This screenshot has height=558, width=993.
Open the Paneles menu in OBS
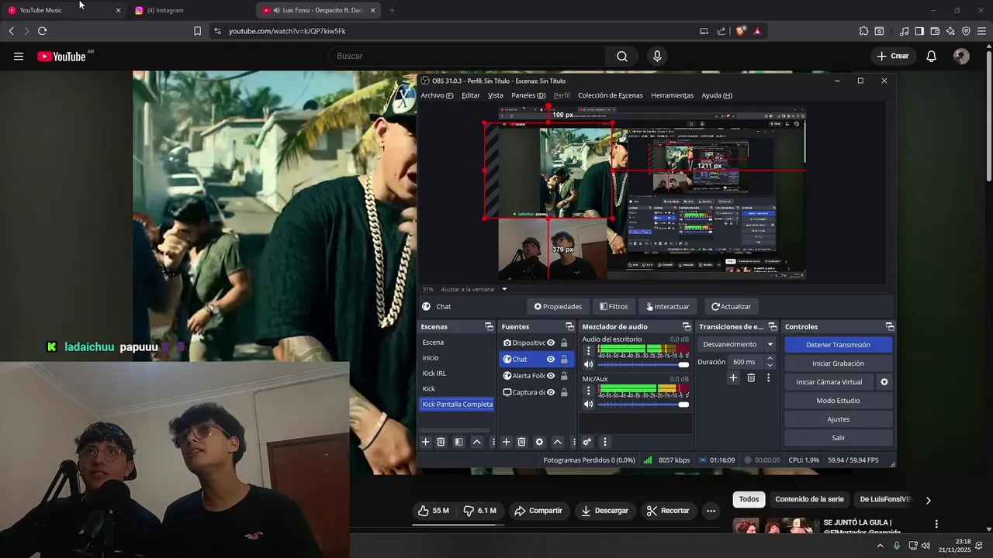pyautogui.click(x=528, y=95)
